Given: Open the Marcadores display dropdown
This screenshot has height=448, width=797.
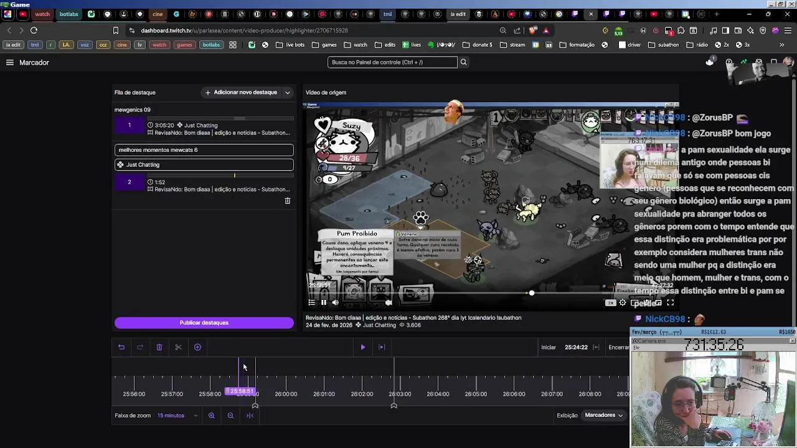Looking at the screenshot, I should coord(603,415).
